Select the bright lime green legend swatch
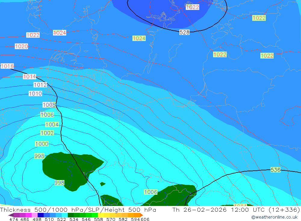This screenshot has width=301, height=221. 95,215
